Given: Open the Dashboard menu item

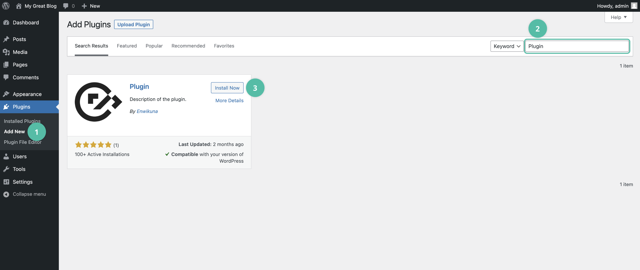Looking at the screenshot, I should pos(26,22).
